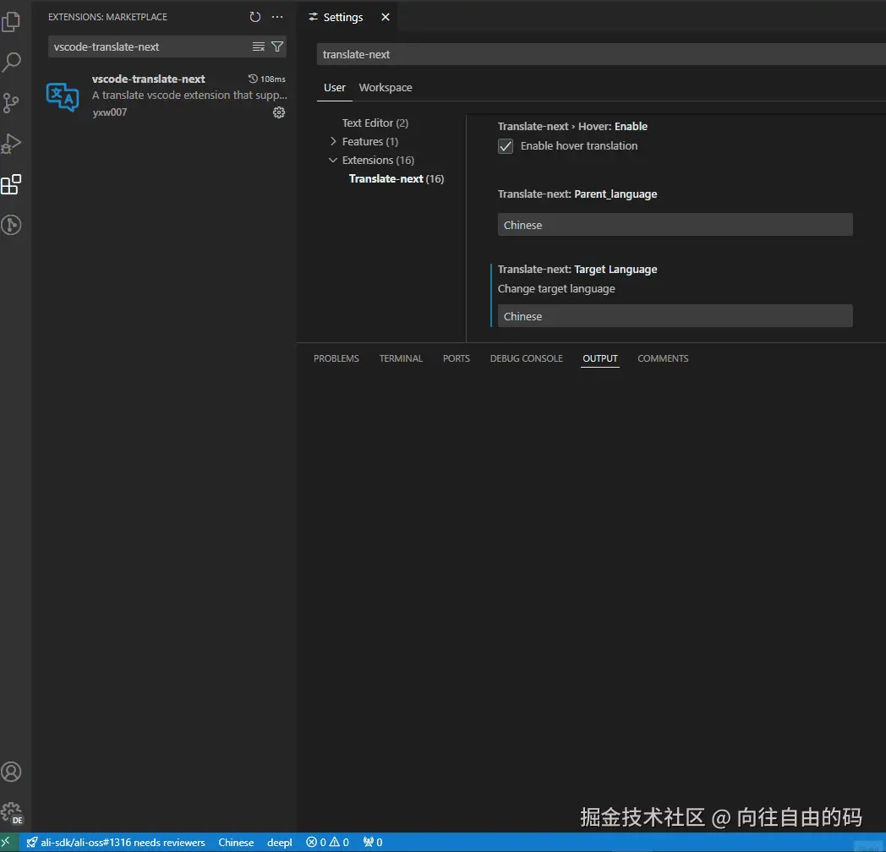
Task: Open the Accounts menu icon
Action: point(11,772)
